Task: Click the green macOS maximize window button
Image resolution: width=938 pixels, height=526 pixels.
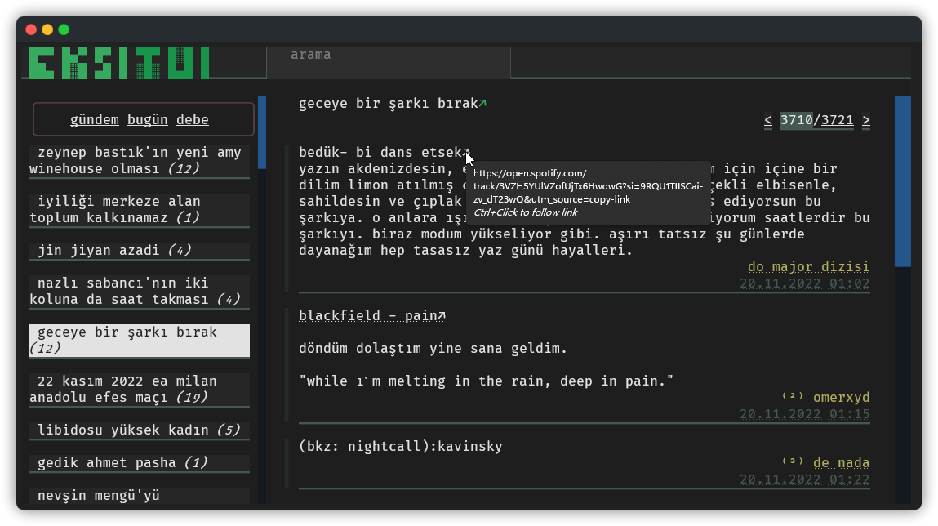Action: click(x=64, y=29)
